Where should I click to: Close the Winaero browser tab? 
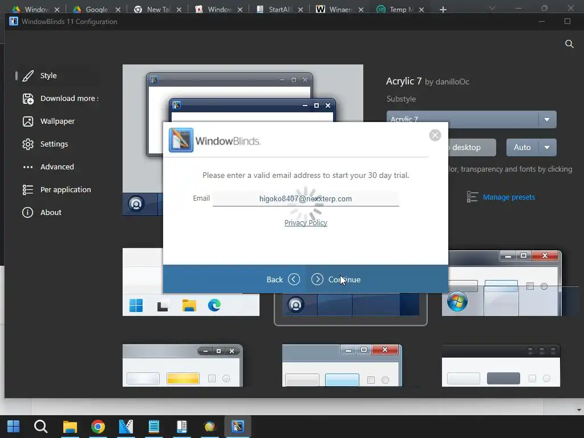(361, 10)
